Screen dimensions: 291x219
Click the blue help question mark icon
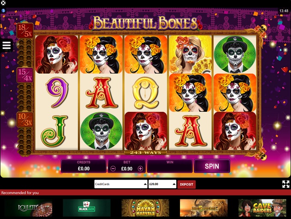pos(3,10)
